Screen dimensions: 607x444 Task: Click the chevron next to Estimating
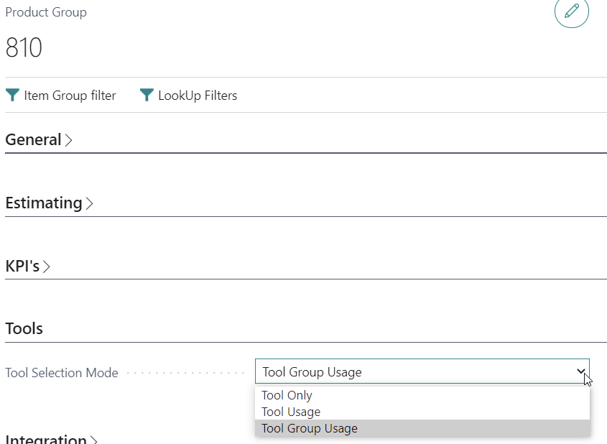90,204
